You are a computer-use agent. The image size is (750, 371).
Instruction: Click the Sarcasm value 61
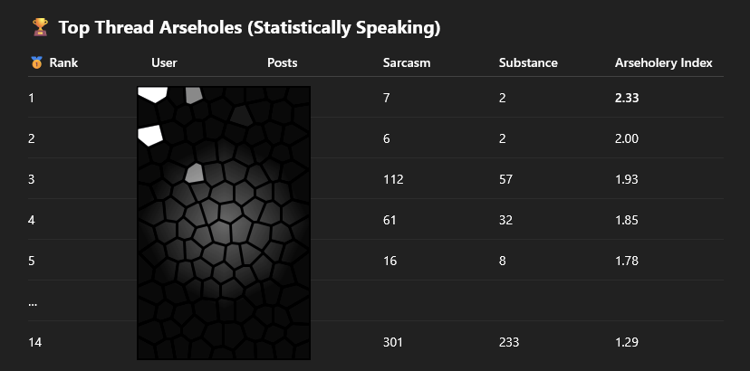(x=390, y=220)
